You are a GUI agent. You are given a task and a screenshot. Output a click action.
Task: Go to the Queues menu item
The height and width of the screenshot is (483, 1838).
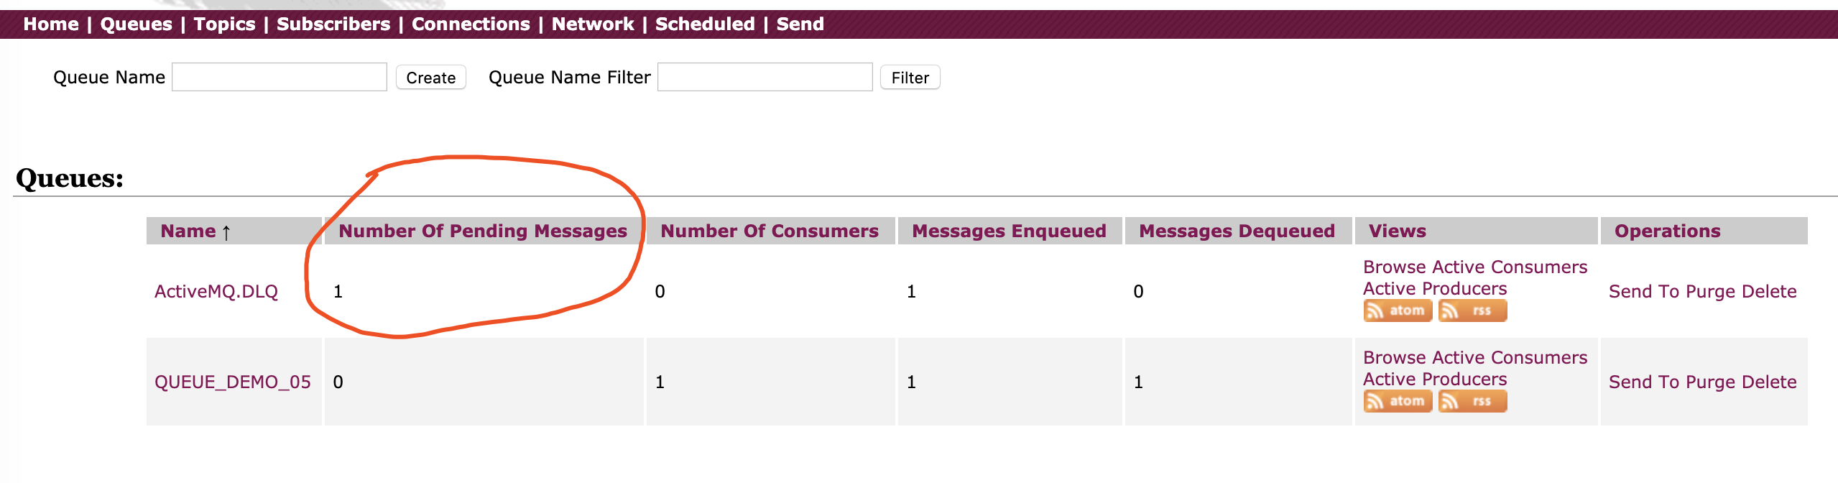(x=137, y=24)
